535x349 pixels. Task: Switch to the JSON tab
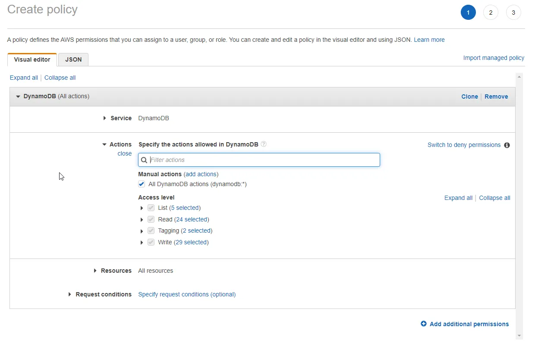pos(73,59)
